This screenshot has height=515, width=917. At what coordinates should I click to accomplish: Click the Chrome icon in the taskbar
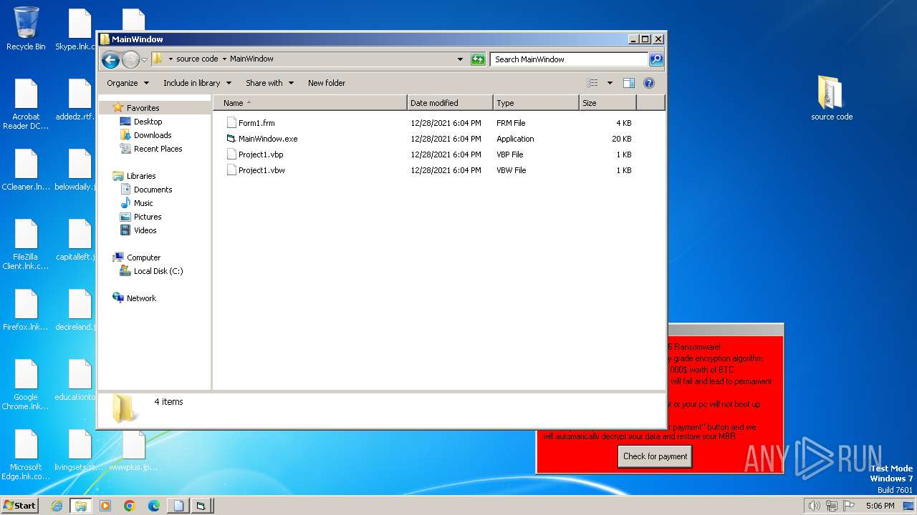coord(130,506)
